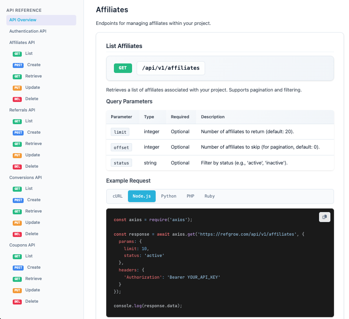Switch example request to cURL tab
Image resolution: width=349 pixels, height=319 pixels.
(x=118, y=196)
